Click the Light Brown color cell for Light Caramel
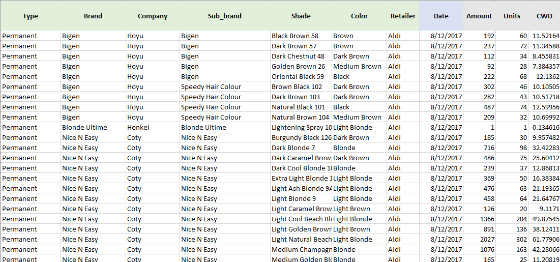 pos(360,209)
